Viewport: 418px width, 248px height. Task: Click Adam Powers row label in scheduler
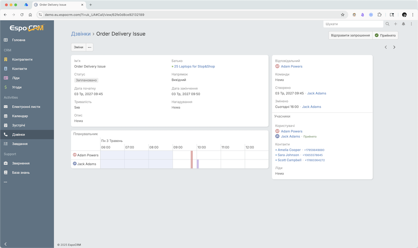88,155
